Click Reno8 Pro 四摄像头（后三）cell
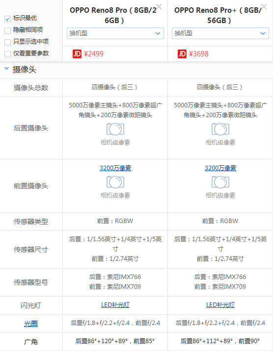273x351 pixels. [x=115, y=87]
